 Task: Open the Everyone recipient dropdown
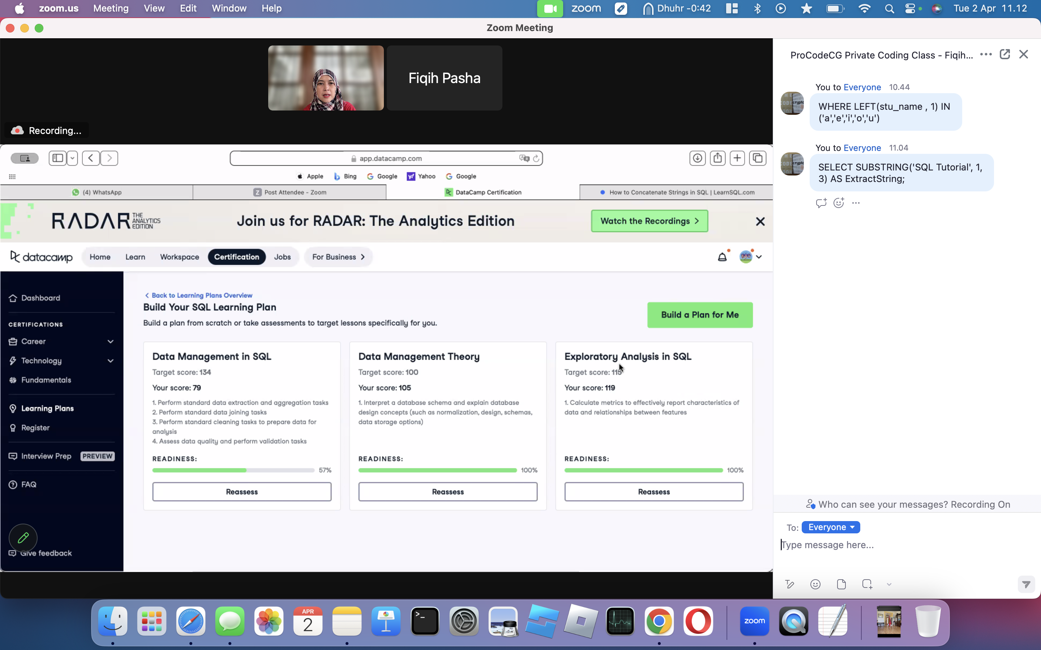click(831, 527)
